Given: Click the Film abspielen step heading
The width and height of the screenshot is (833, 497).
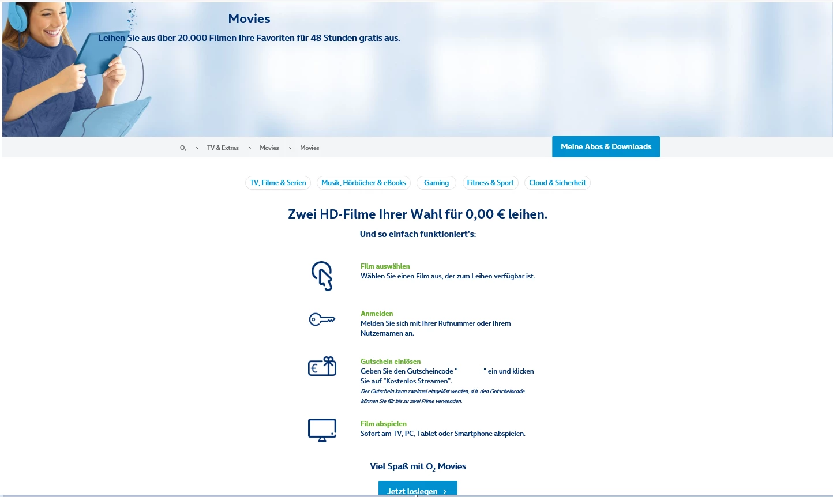Looking at the screenshot, I should [x=384, y=424].
